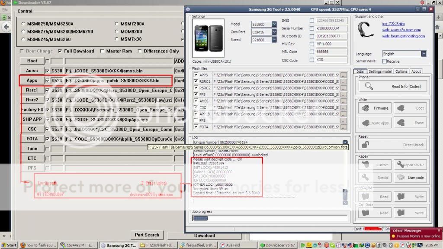
Task: Click the Cal. Data Write icon
Action: 401,213
